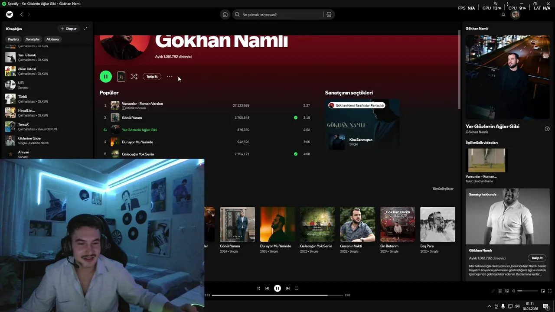Viewport: 555px width, 312px height.
Task: Enter full screen via the player bar icon
Action: tap(550, 291)
